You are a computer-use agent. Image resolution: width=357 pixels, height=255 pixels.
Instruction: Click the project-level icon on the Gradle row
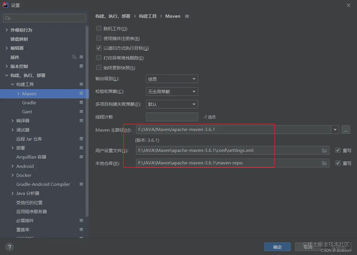click(x=81, y=103)
